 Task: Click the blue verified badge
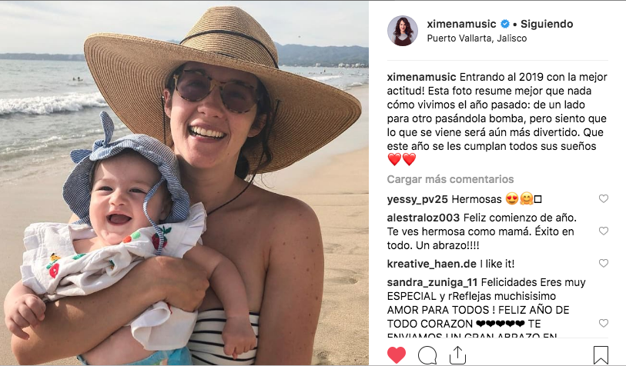coord(505,24)
